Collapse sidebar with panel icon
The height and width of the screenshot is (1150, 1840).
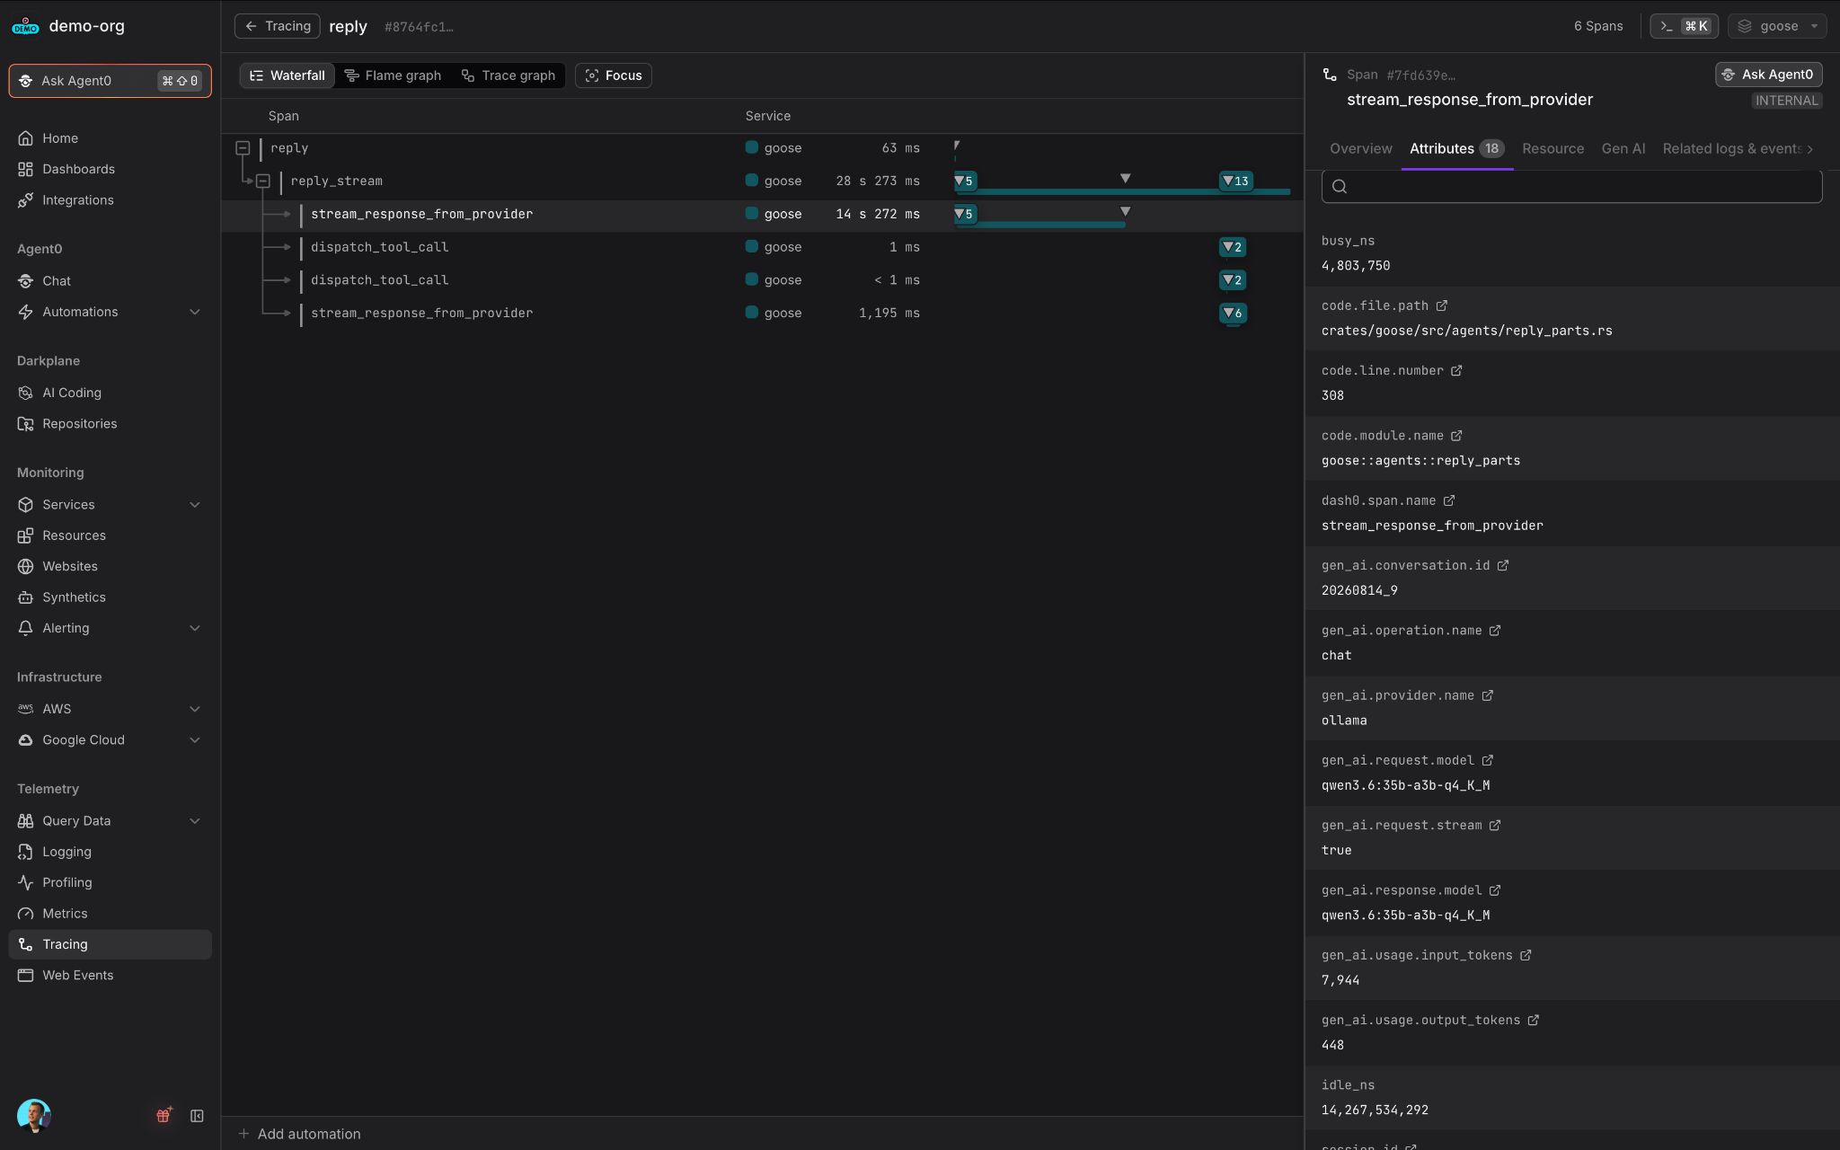197,1116
